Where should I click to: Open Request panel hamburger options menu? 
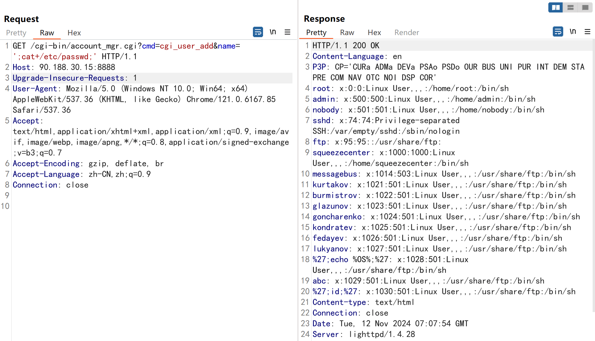(287, 32)
